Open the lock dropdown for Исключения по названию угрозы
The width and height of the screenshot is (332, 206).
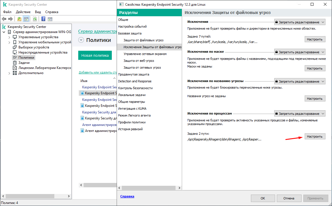pos(300,81)
